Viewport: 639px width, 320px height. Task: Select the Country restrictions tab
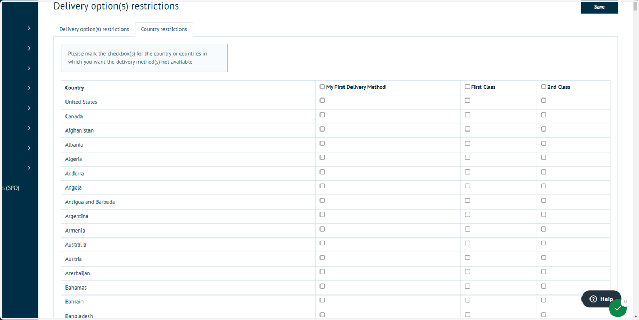tap(164, 29)
